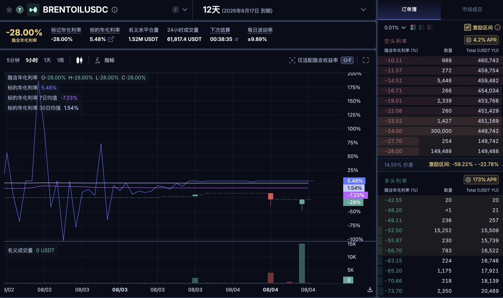Screen dimensions: 503x298
Task: Click the -28% green axis label
Action: point(353,202)
